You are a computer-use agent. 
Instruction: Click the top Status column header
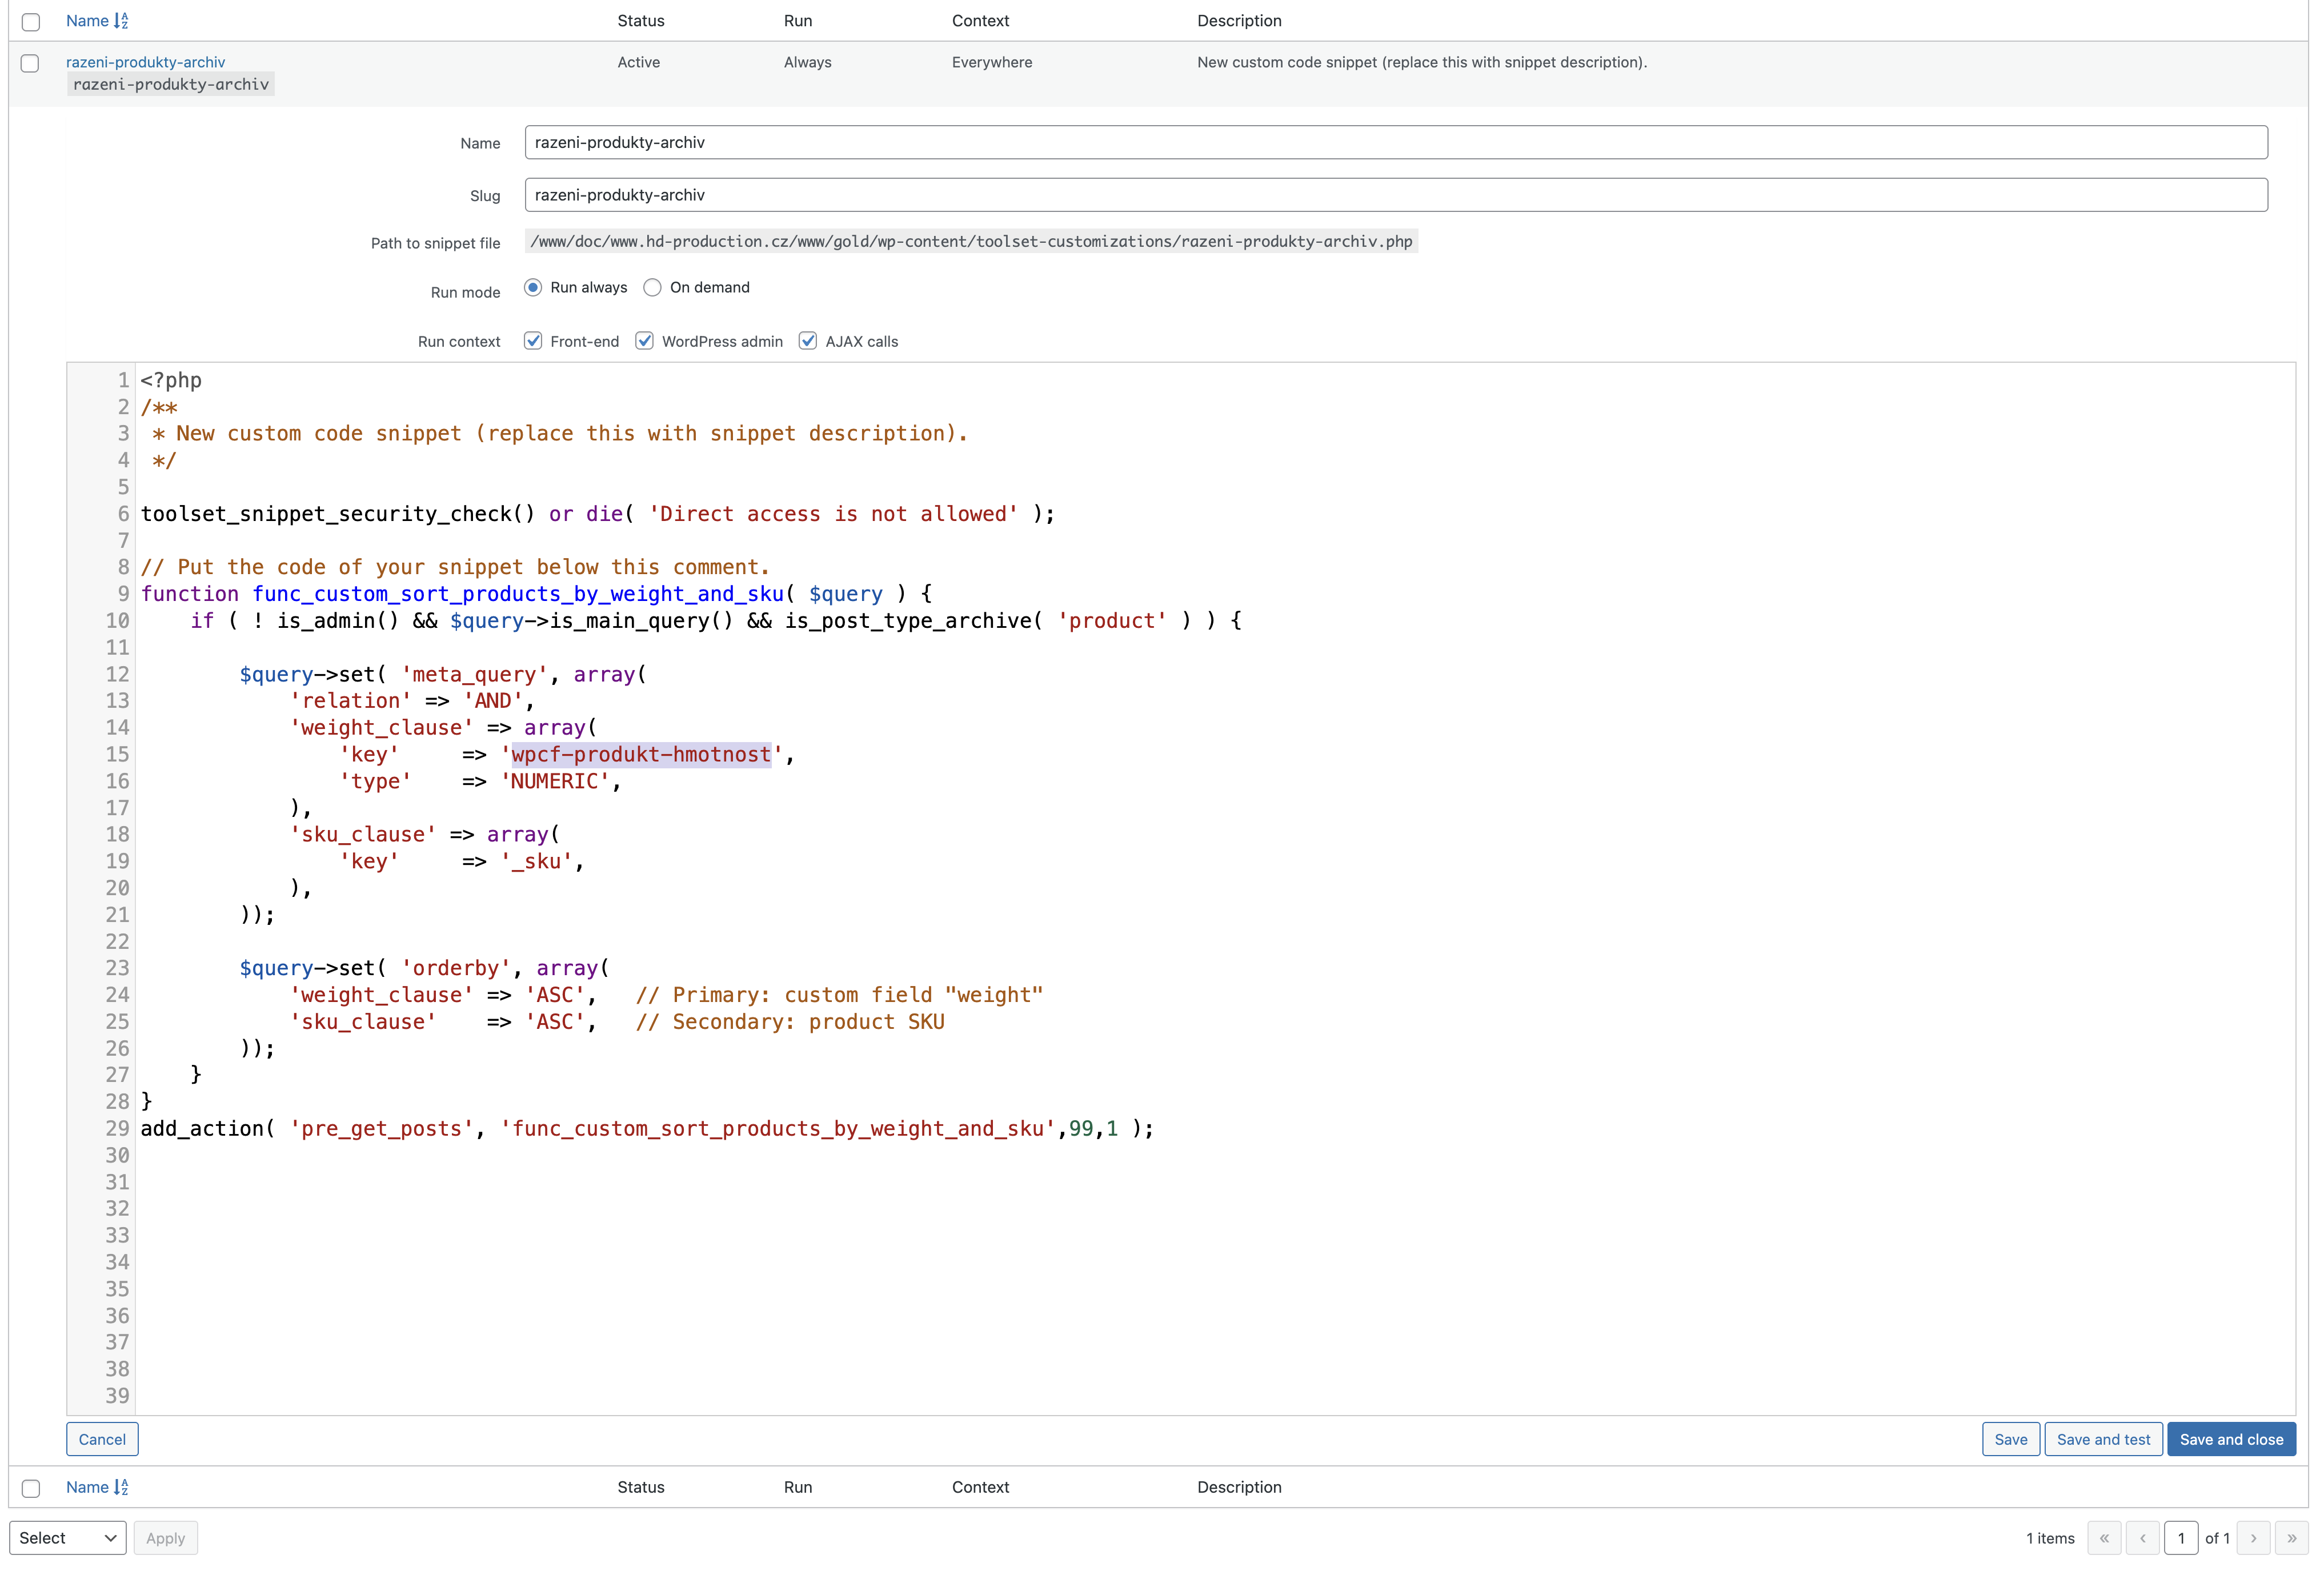coord(640,21)
